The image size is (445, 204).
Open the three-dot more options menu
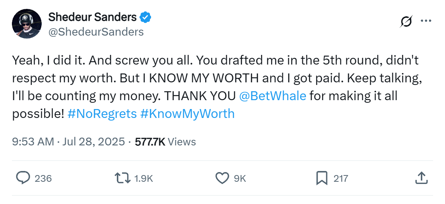click(425, 21)
